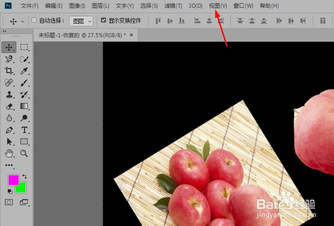Open the Move tool preset picker arrow

(23, 21)
